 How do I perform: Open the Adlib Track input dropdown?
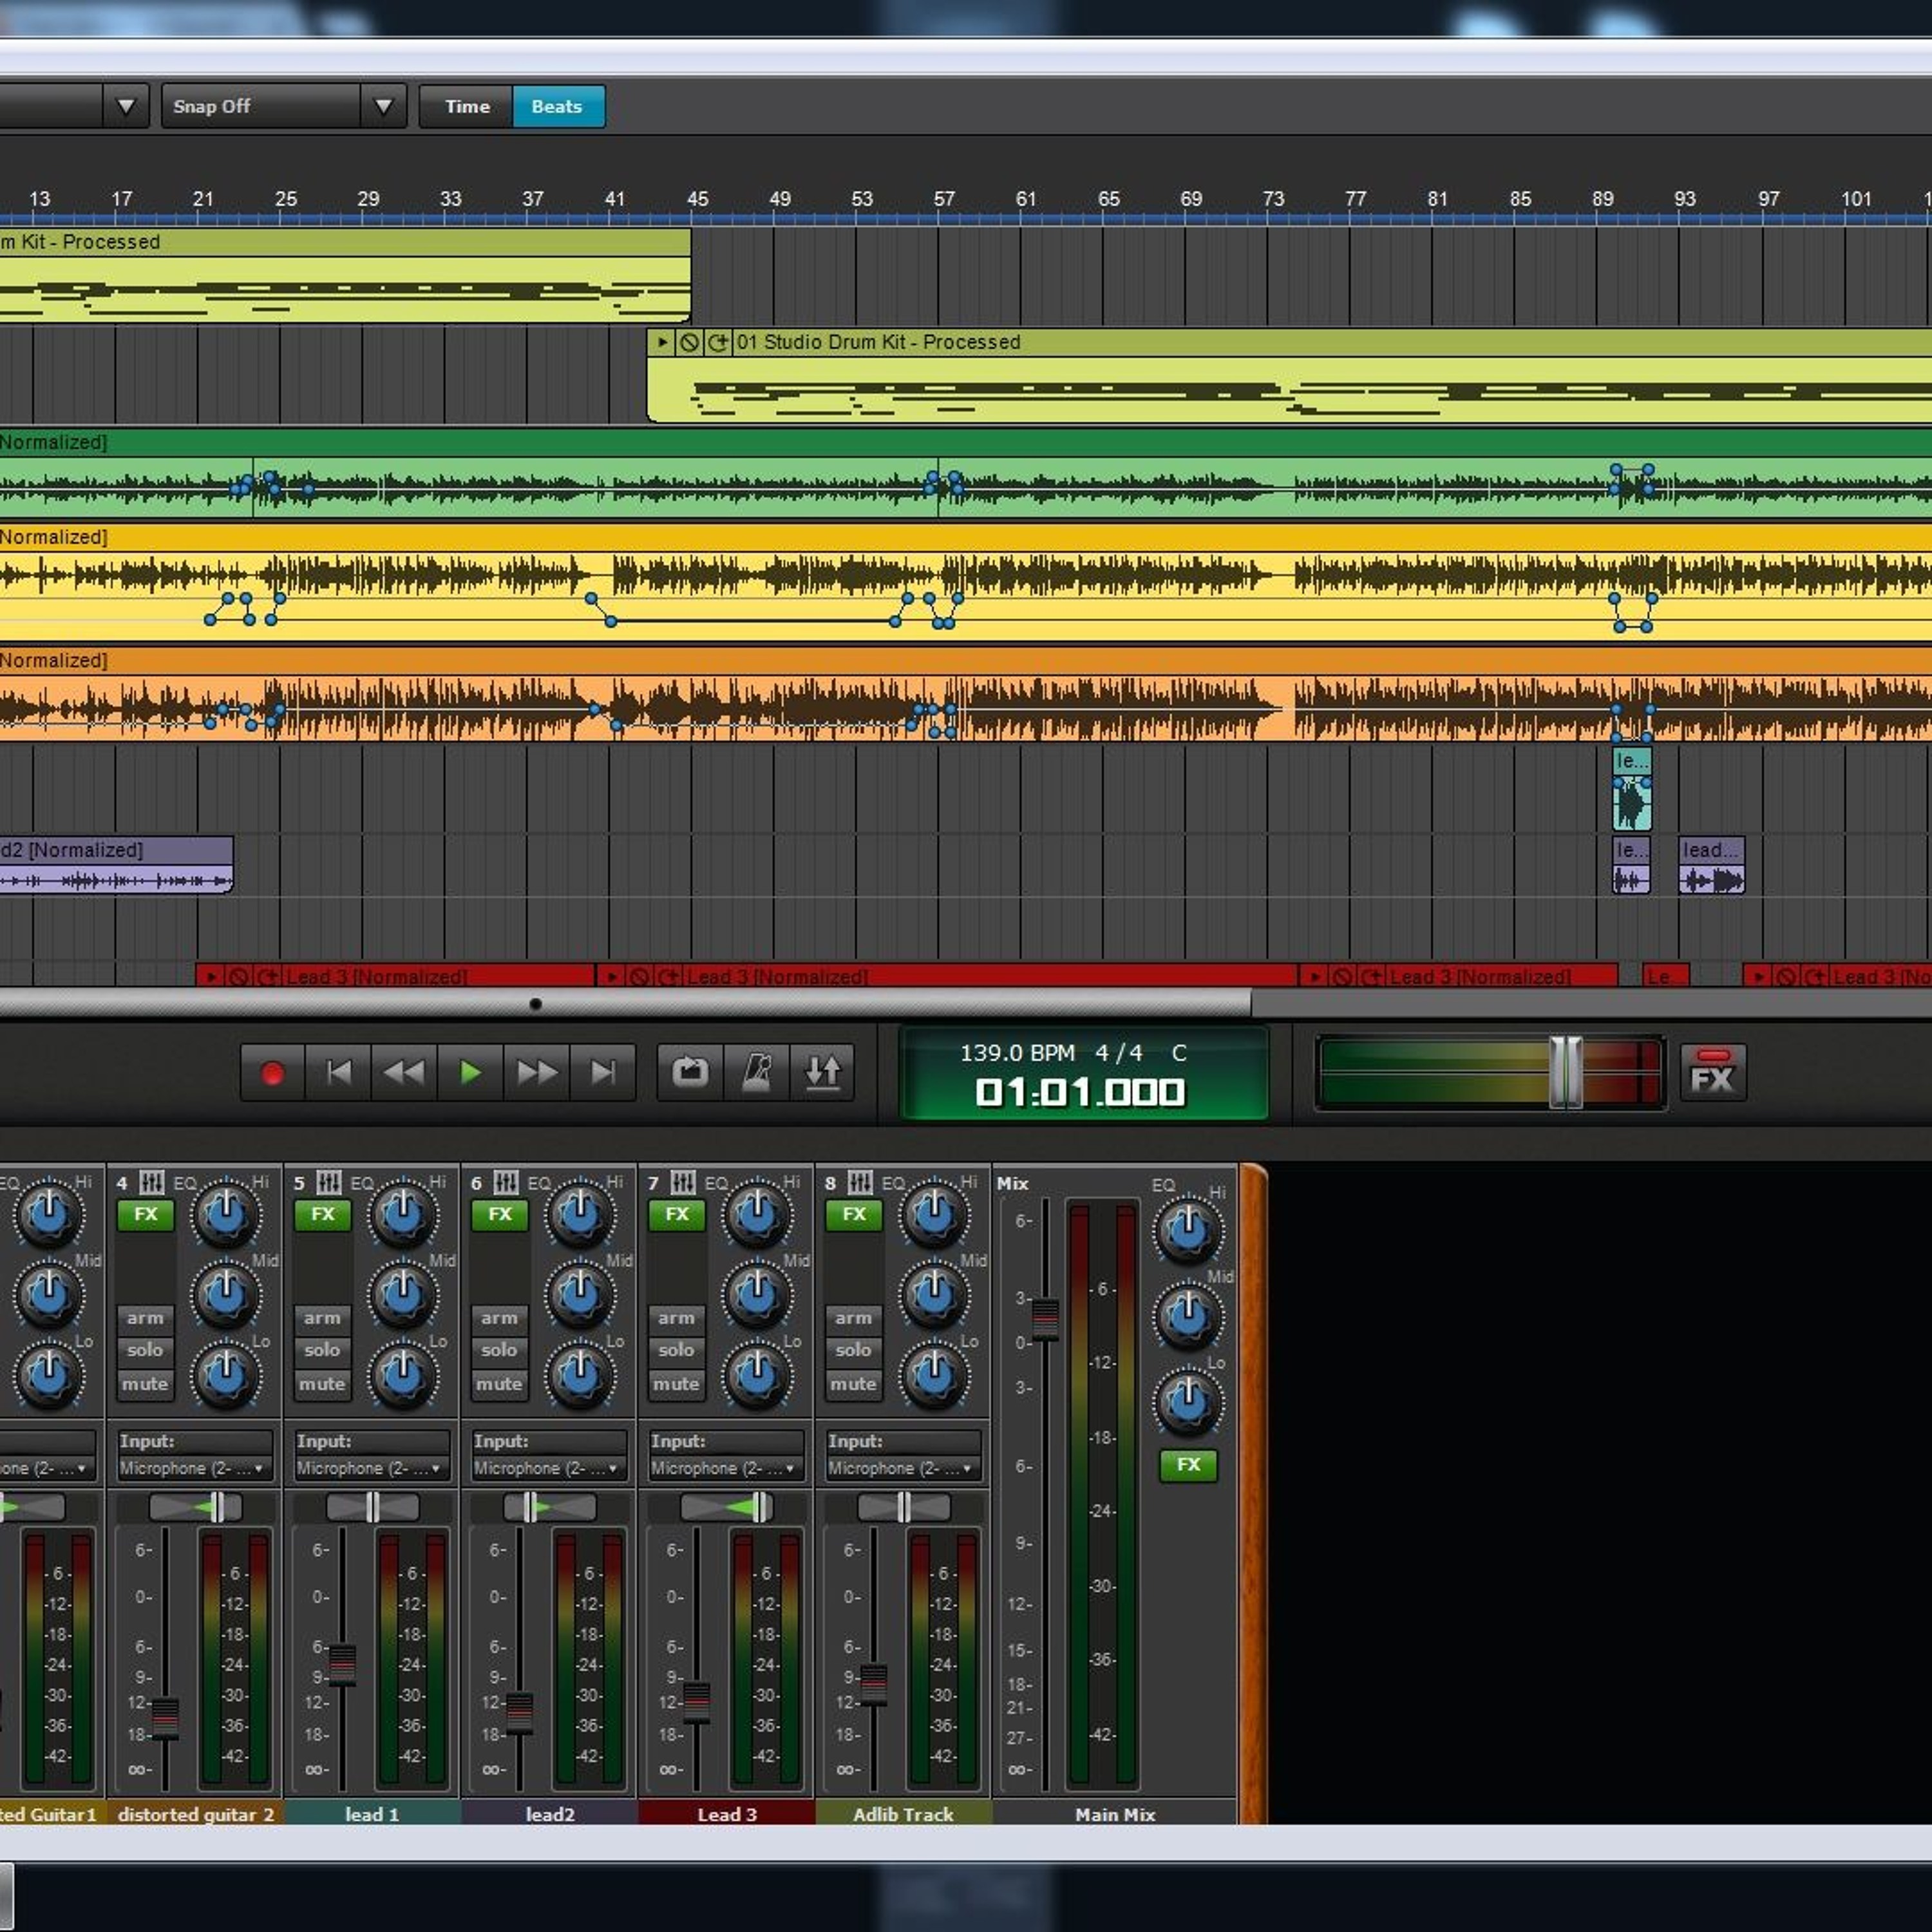point(901,1468)
